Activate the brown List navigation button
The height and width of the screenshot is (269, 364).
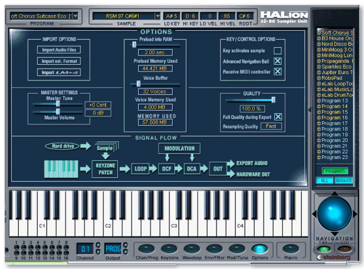[x=345, y=250]
